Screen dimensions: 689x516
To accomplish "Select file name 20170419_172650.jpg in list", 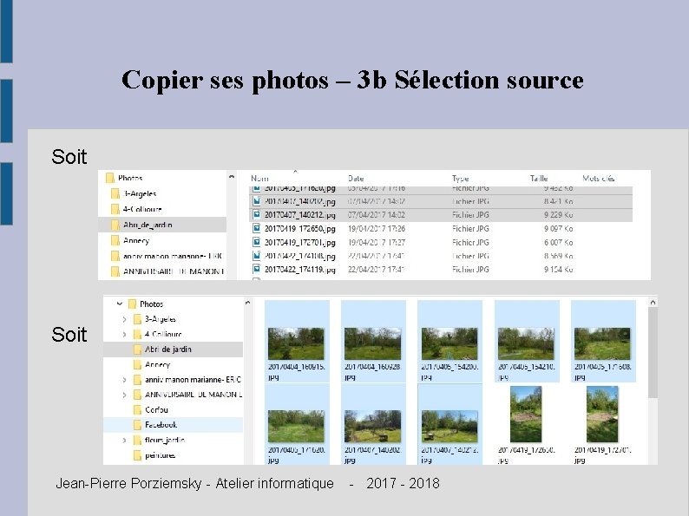I will pos(299,229).
